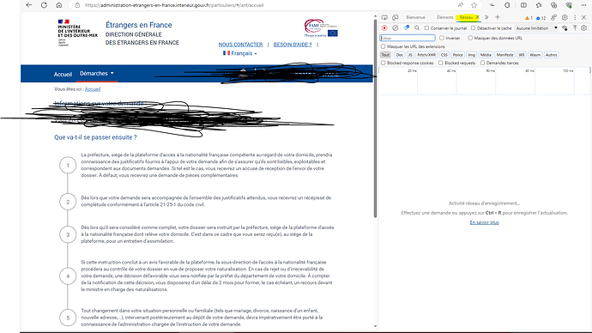This screenshot has width=592, height=333.
Task: Open Aucune limitation throttling dropdown
Action: 536,28
